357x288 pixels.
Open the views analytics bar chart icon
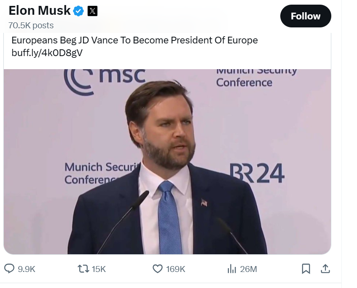pyautogui.click(x=231, y=269)
